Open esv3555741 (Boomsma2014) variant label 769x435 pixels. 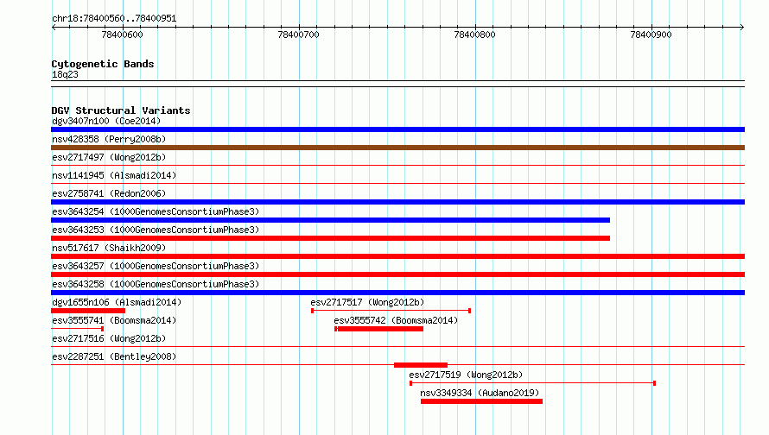pyautogui.click(x=114, y=320)
